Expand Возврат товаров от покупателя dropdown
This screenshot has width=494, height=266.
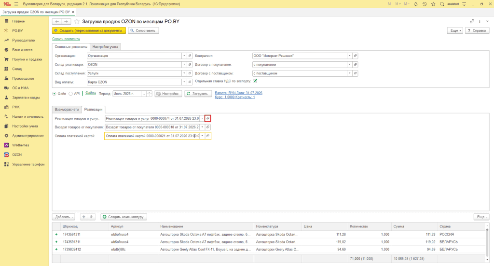click(202, 127)
